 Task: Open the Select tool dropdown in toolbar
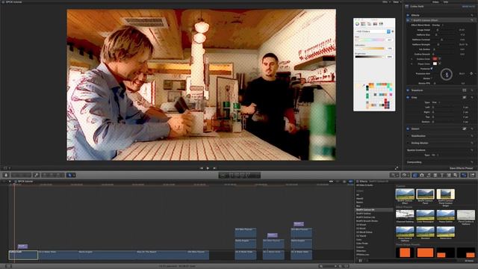[x=71, y=175]
